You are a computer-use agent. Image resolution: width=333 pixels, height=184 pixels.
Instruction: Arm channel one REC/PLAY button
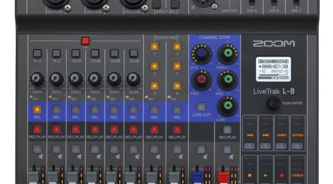[37, 129]
